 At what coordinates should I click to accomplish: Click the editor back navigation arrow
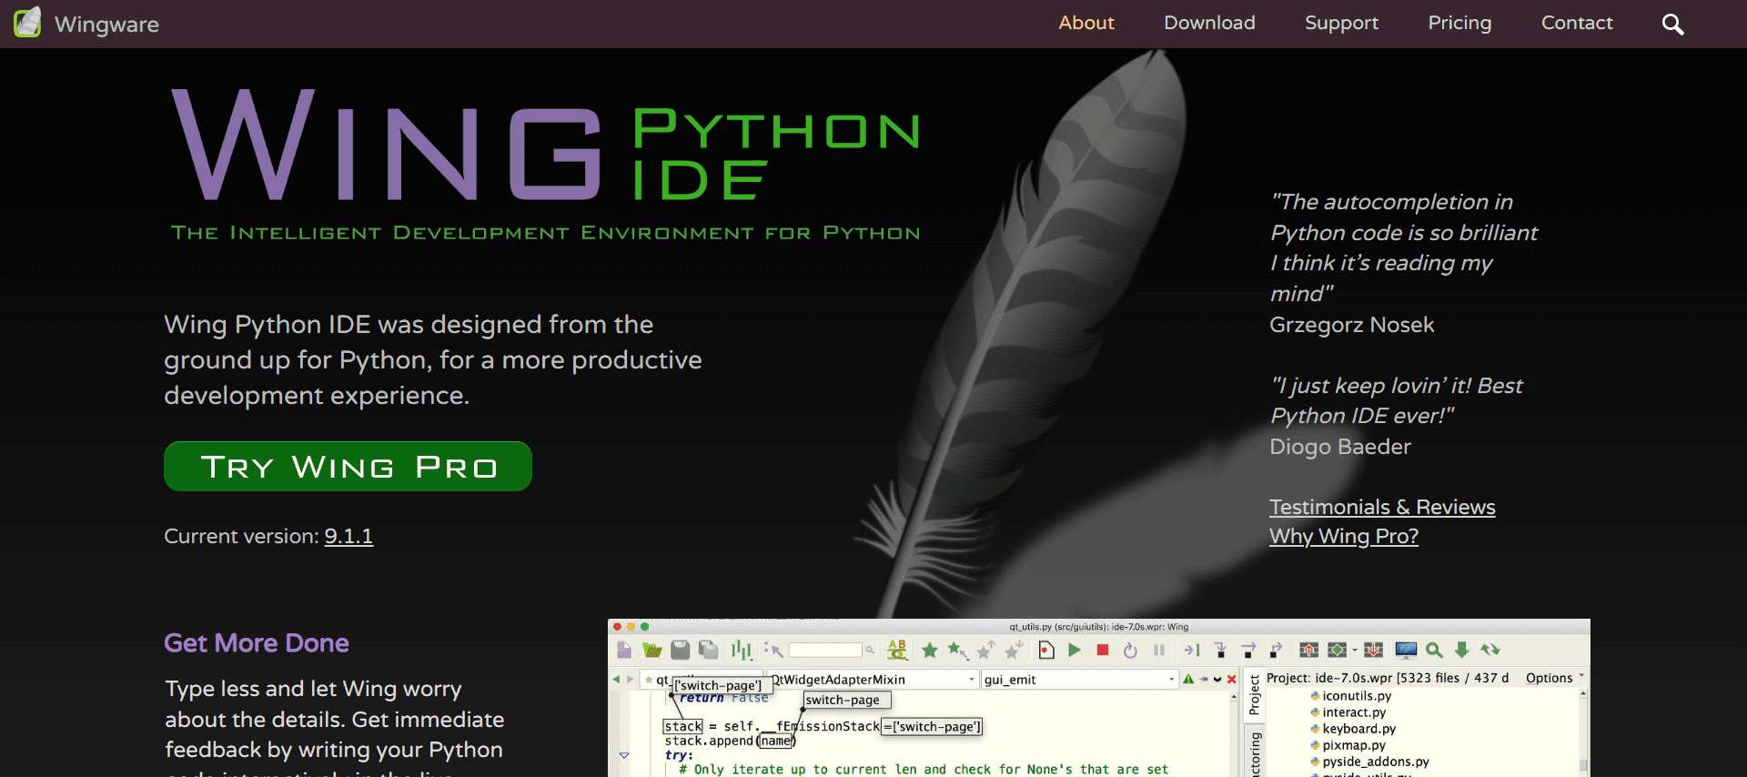click(616, 680)
